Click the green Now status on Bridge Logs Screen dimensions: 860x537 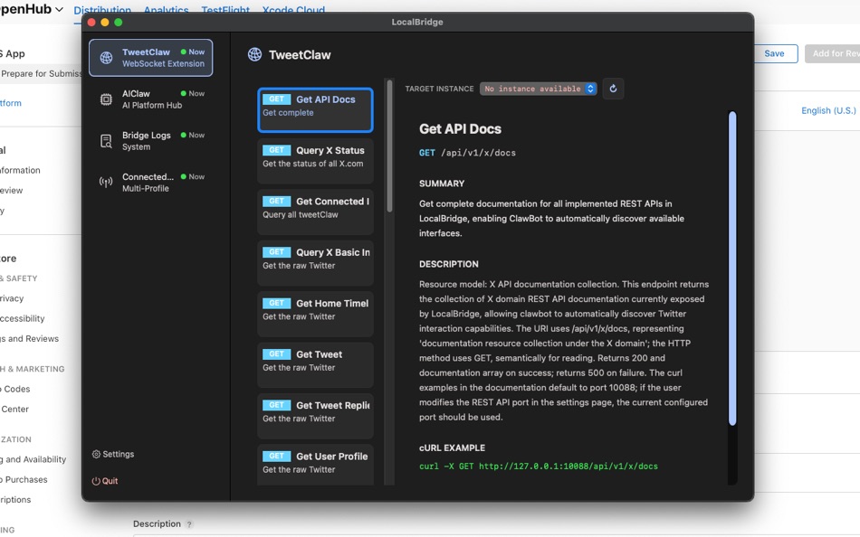pos(193,136)
